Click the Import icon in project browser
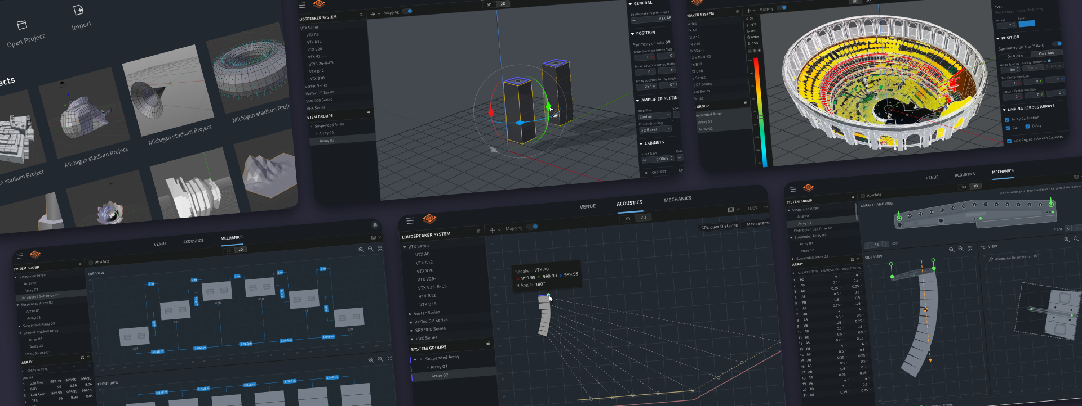The height and width of the screenshot is (406, 1082). [79, 10]
